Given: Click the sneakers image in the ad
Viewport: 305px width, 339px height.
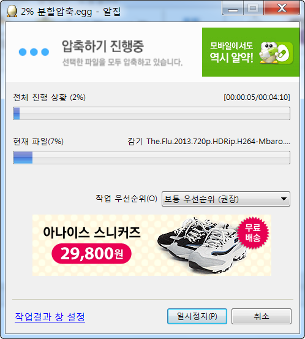Looking at the screenshot, I should (203, 245).
